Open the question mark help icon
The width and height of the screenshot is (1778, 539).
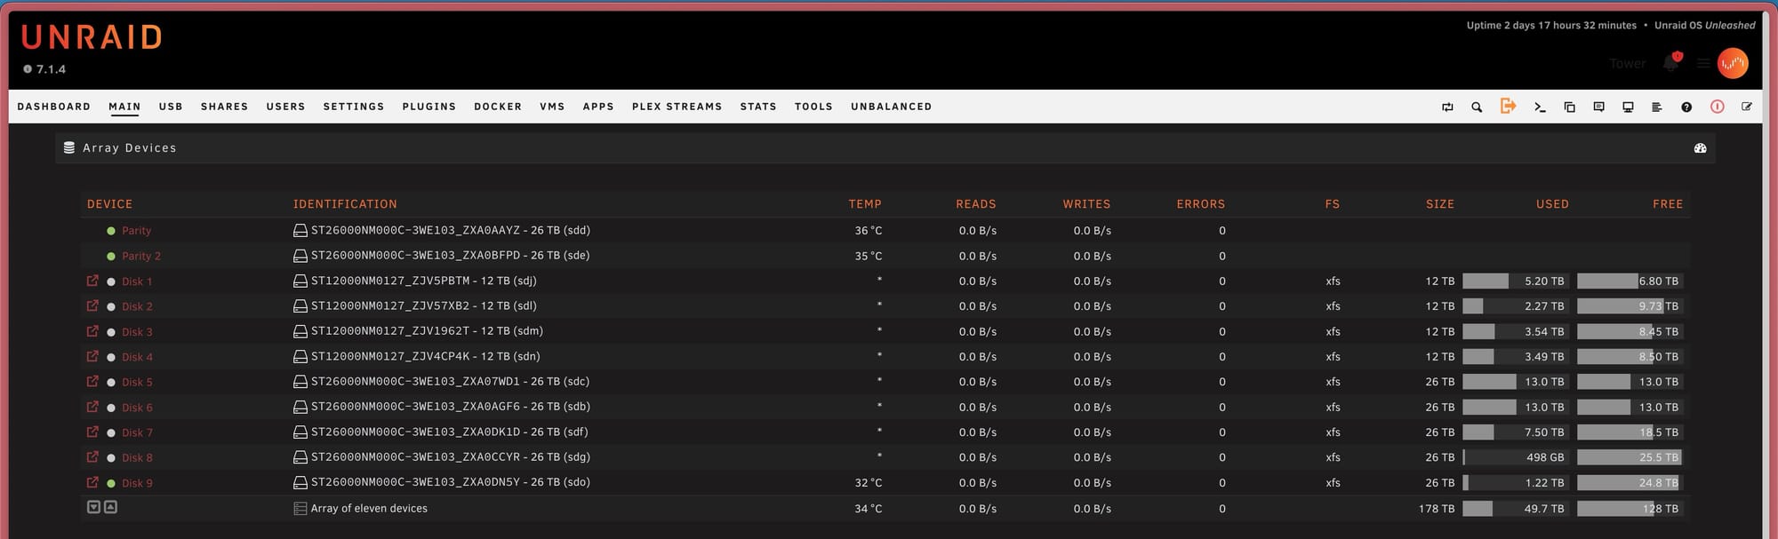[1686, 107]
